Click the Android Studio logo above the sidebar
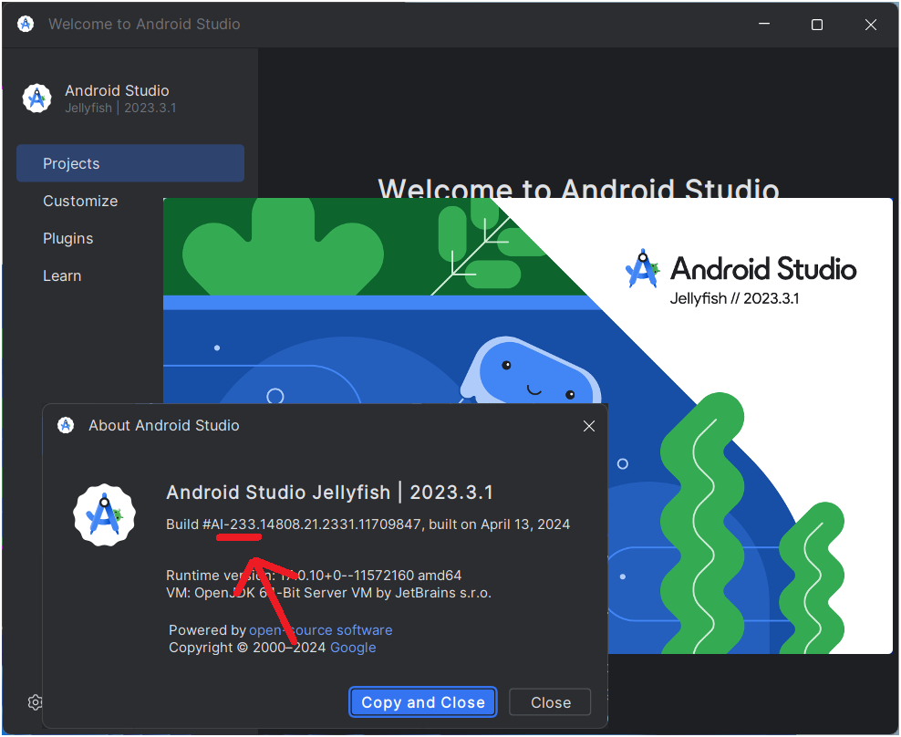 (36, 98)
